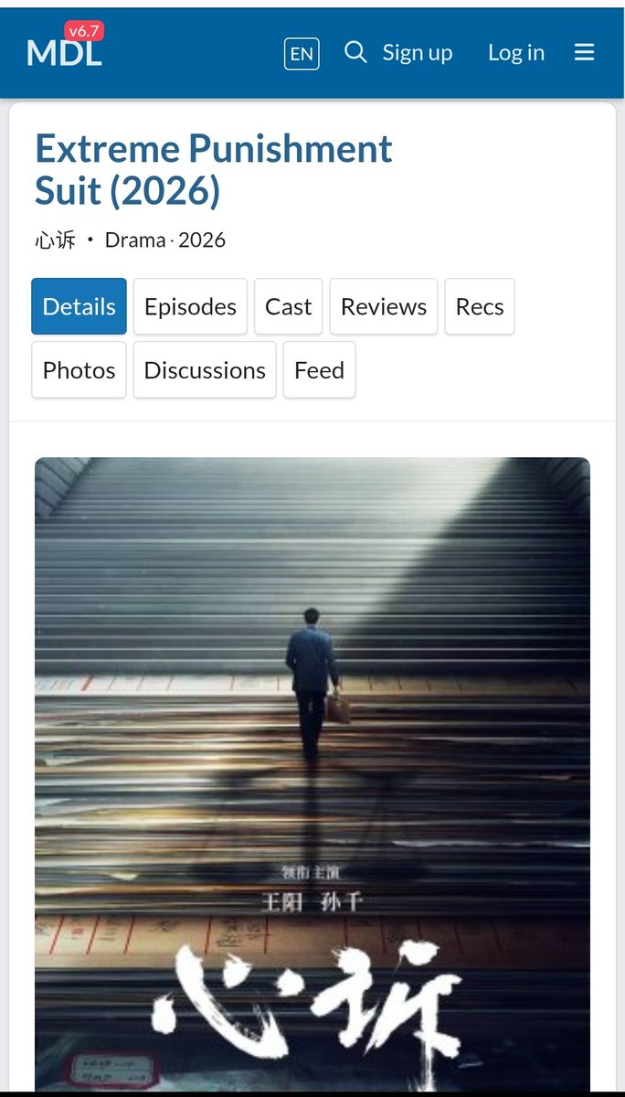Click the Sign up link
This screenshot has height=1097, width=625.
coord(418,53)
